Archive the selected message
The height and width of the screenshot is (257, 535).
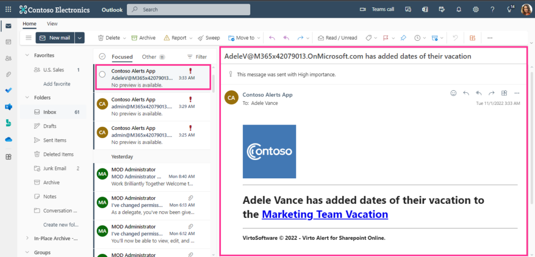pyautogui.click(x=143, y=38)
